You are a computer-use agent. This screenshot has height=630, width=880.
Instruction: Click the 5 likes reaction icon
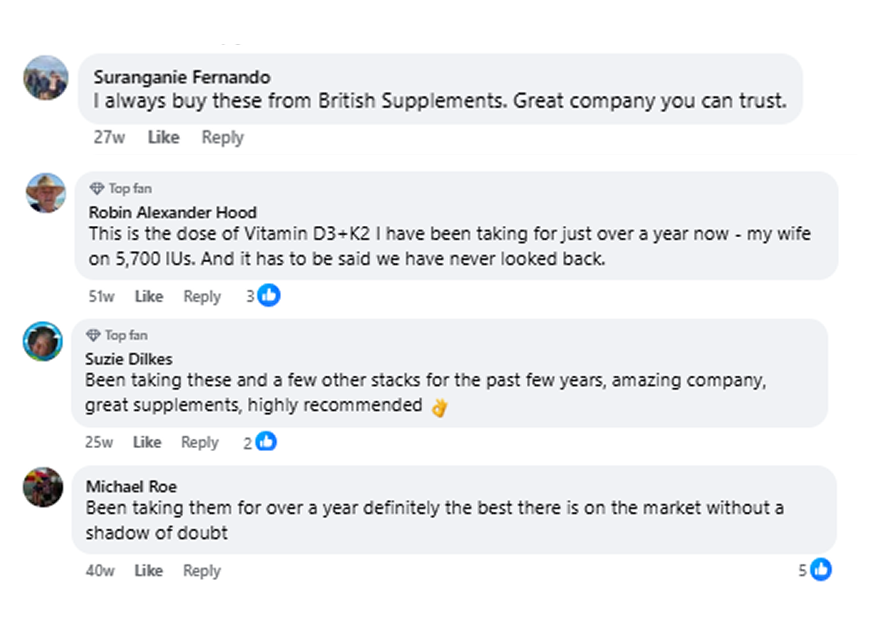click(821, 569)
